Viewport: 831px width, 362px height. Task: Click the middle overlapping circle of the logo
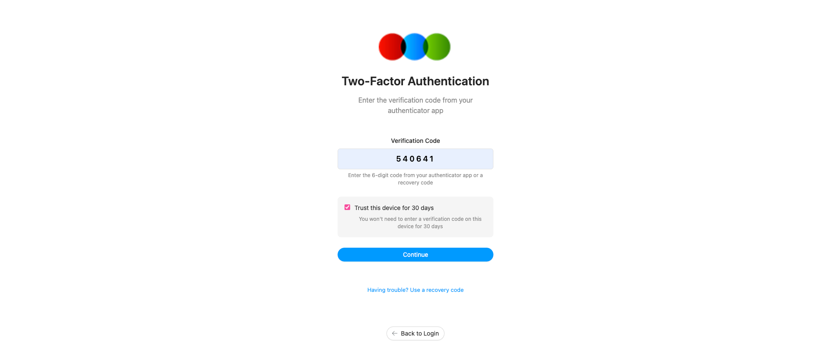point(415,46)
